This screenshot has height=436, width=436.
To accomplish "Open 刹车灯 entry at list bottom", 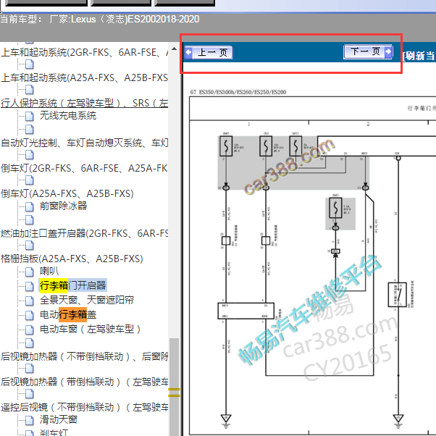I will pyautogui.click(x=54, y=432).
